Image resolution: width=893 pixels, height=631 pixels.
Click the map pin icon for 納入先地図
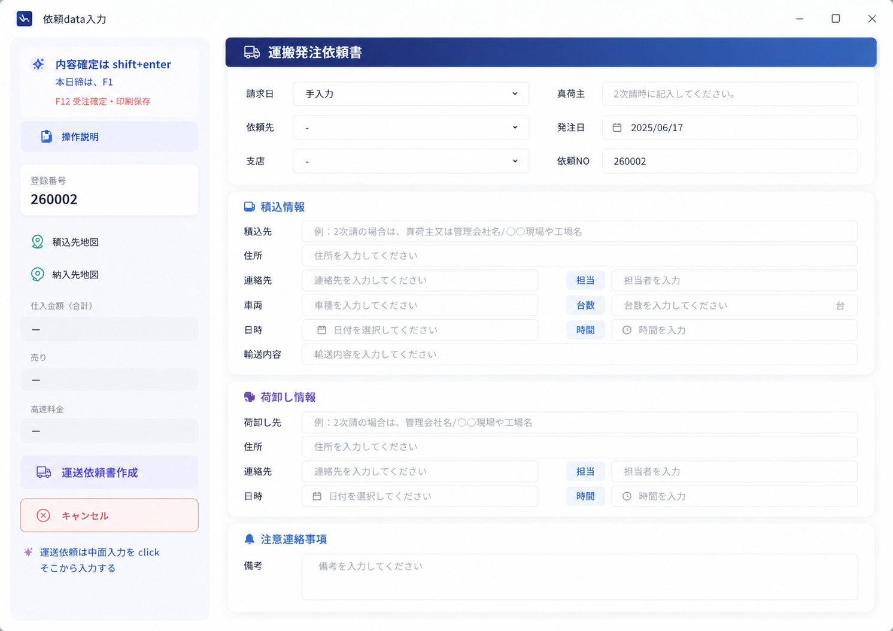[37, 274]
